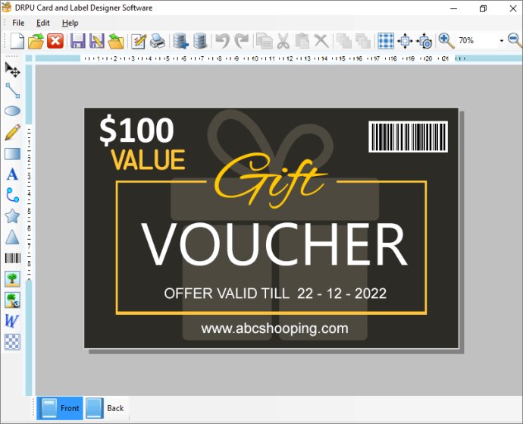Screen dimensions: 523x424
Task: Zoom in with the magnifier plus icon
Action: 446,41
